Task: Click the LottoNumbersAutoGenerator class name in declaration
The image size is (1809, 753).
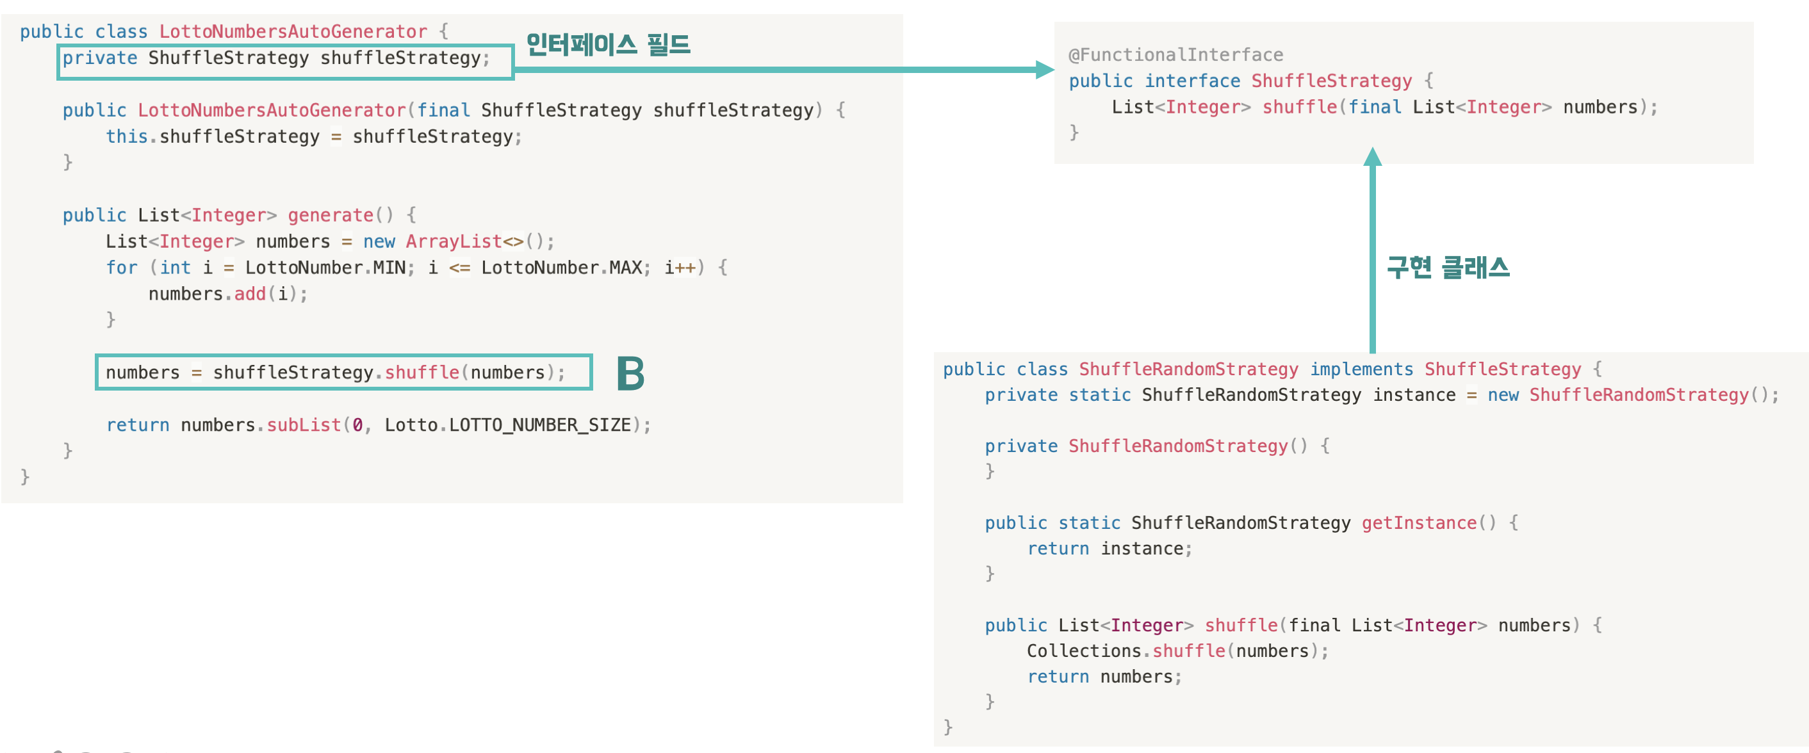Action: 292,31
